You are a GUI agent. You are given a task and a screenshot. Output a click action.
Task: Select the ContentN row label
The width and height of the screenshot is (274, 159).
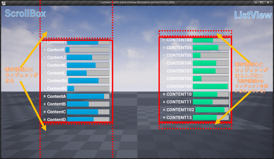click(x=57, y=89)
